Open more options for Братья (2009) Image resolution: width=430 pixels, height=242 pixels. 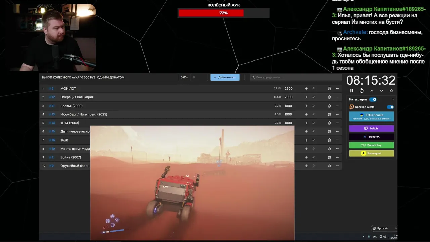point(337,106)
